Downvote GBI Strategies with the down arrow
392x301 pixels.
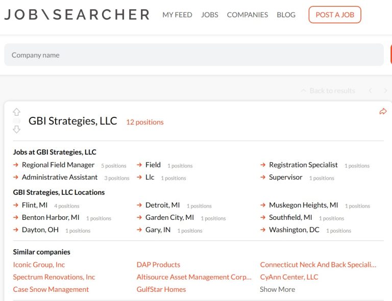point(16,130)
